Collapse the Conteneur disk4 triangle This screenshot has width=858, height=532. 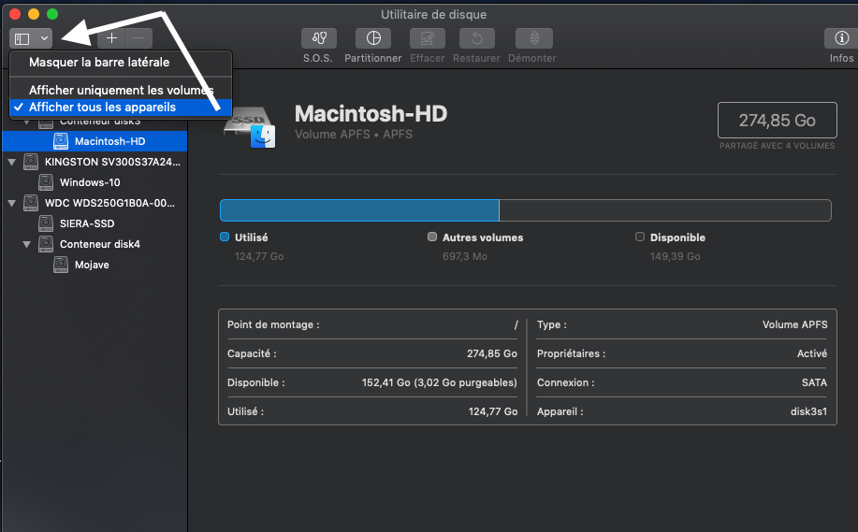tap(26, 244)
